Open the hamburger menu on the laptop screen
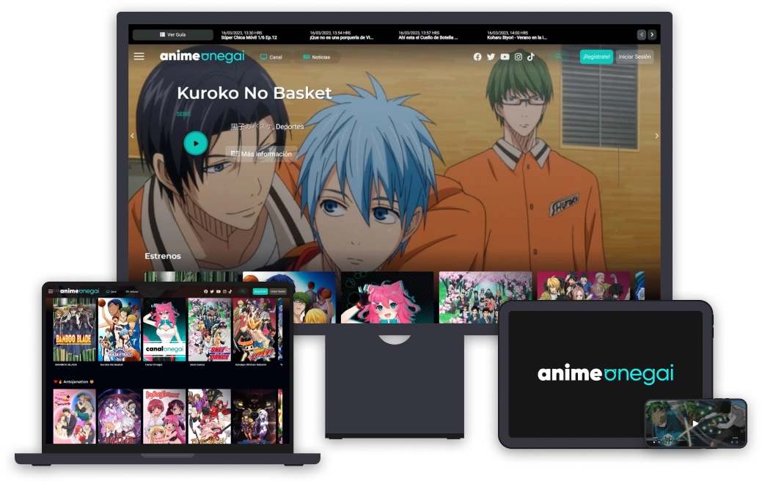 tap(51, 291)
